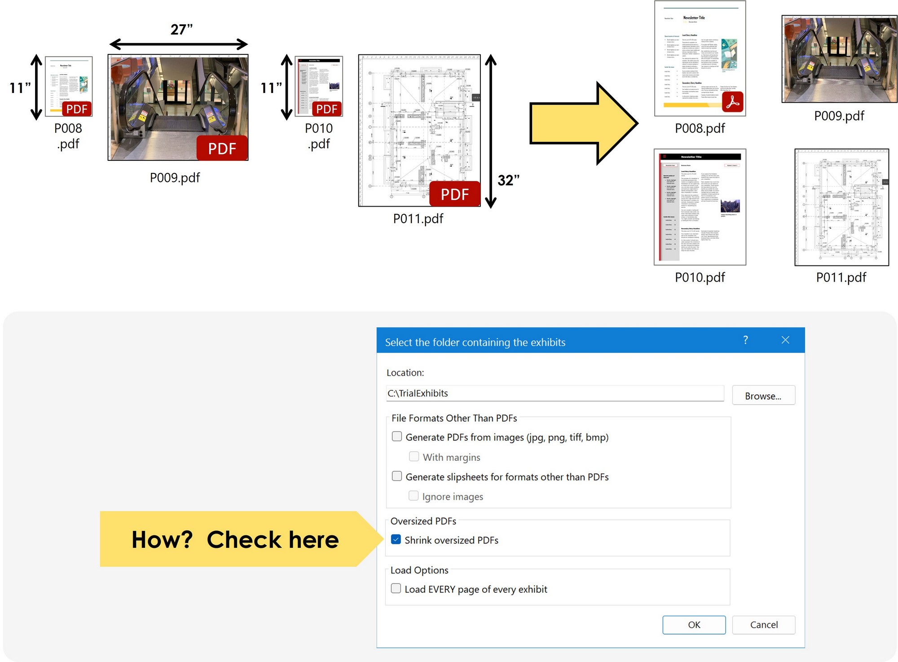Close the exhibits folder dialog
The image size is (898, 662).
point(785,340)
